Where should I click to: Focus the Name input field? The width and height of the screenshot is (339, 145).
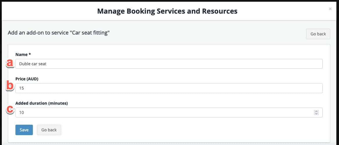[169, 64]
